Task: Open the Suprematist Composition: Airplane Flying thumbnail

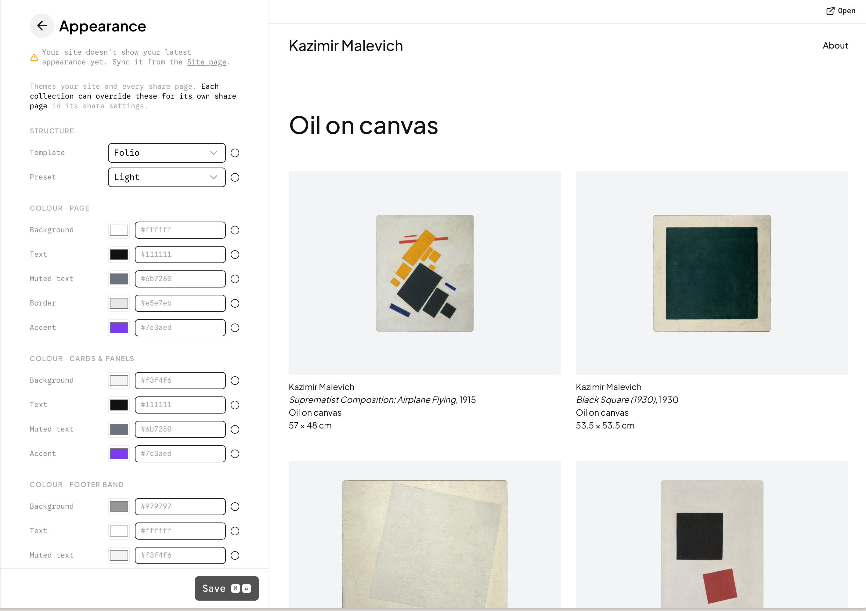Action: click(x=425, y=273)
